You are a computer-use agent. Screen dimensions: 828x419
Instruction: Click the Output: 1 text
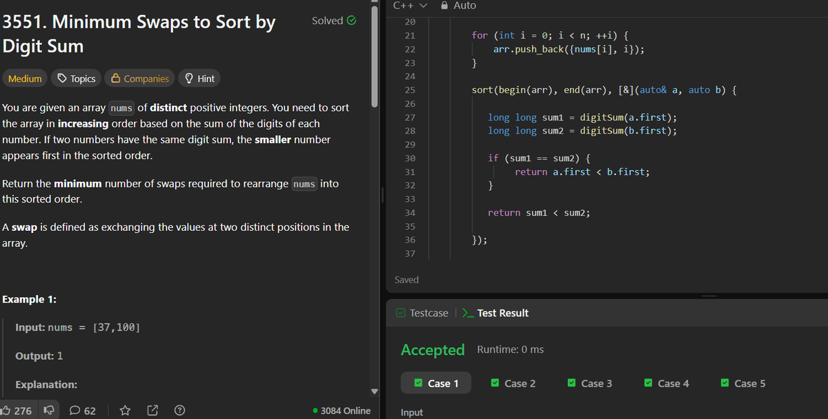coord(39,356)
